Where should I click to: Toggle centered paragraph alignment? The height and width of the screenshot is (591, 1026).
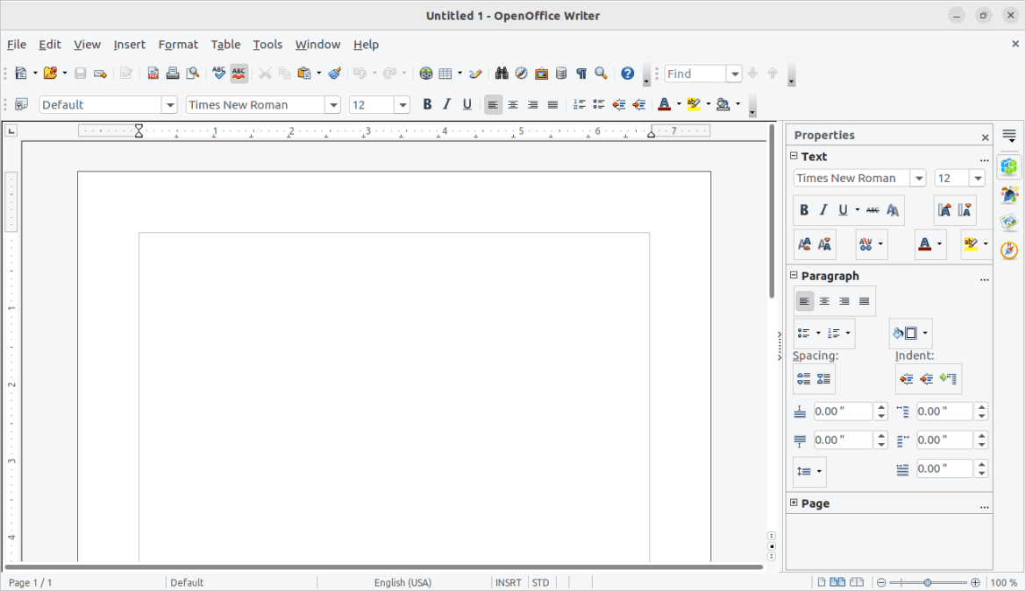click(x=513, y=104)
